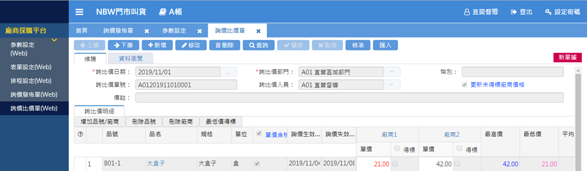Open 設定密碼 key option
This screenshot has width=587, height=171.
pyautogui.click(x=562, y=12)
